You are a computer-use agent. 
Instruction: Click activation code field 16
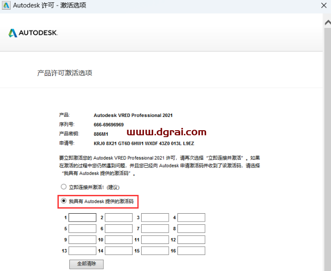tap(191, 251)
